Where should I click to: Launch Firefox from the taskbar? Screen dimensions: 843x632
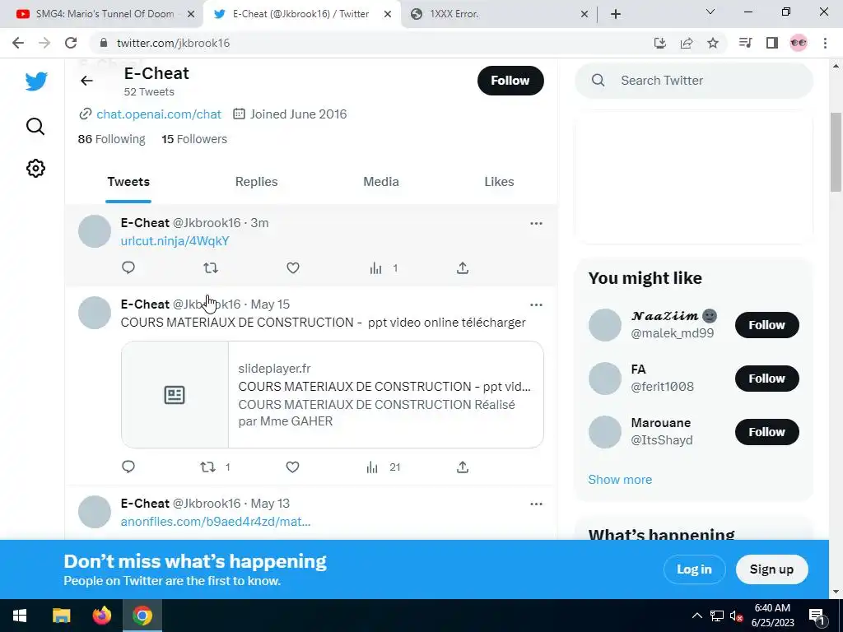101,616
